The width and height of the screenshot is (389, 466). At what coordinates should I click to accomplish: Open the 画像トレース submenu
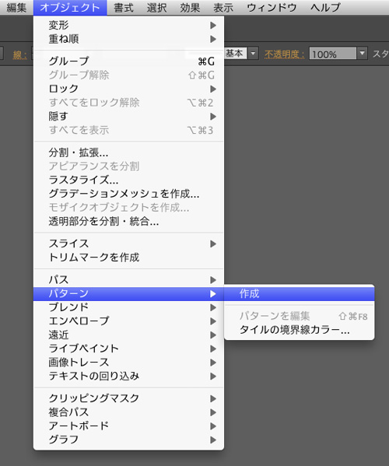coord(128,363)
